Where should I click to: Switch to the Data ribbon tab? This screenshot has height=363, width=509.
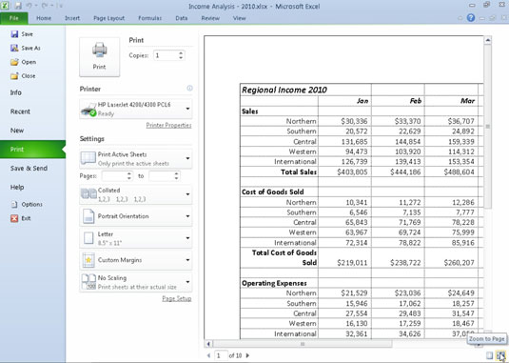click(181, 18)
